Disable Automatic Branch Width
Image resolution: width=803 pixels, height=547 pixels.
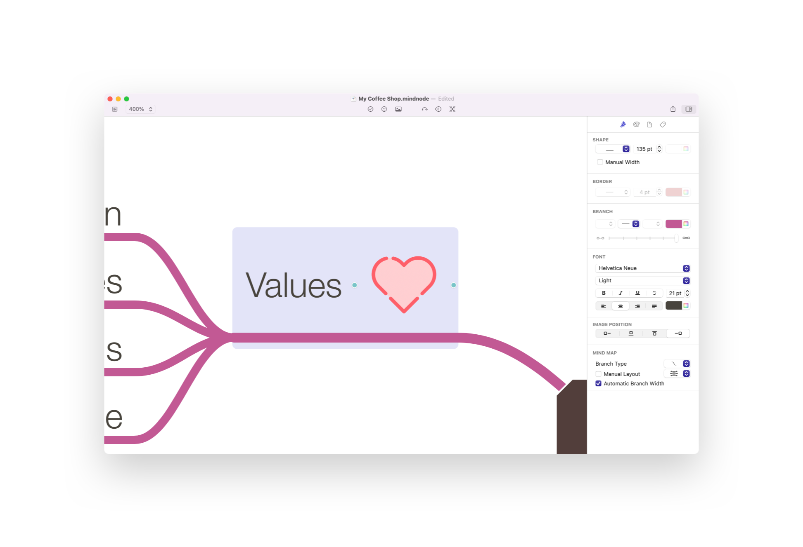click(x=599, y=383)
